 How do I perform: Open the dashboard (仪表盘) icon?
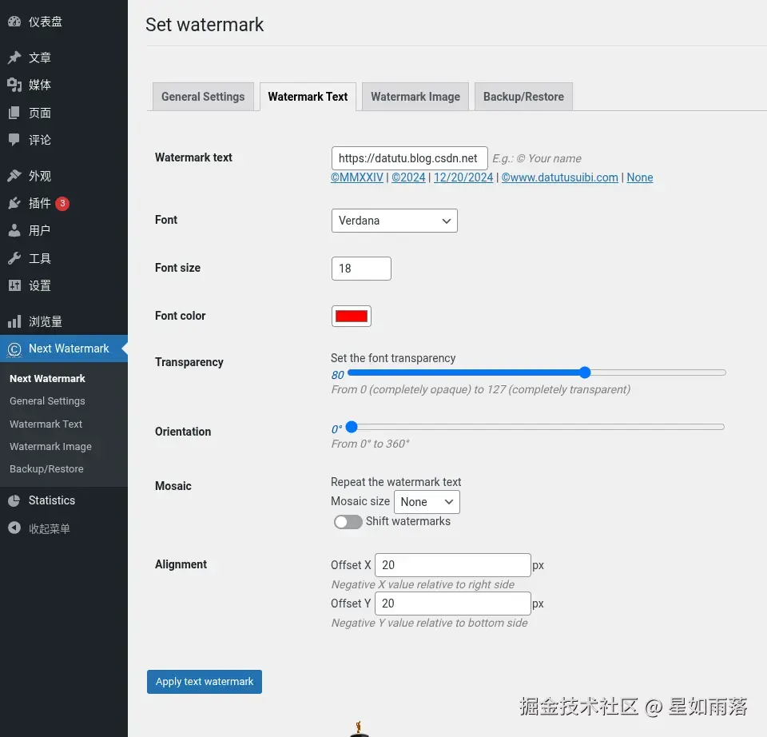pyautogui.click(x=14, y=22)
